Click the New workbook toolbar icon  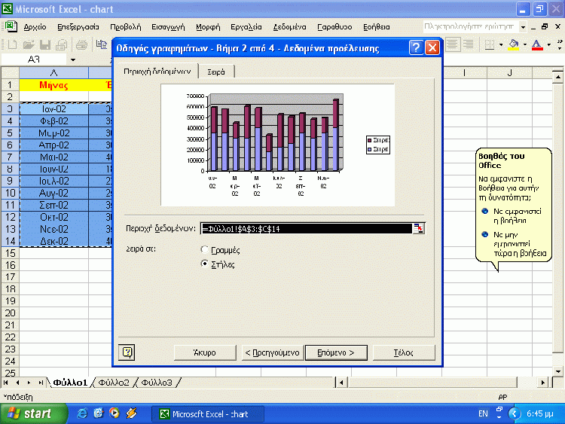click(12, 44)
